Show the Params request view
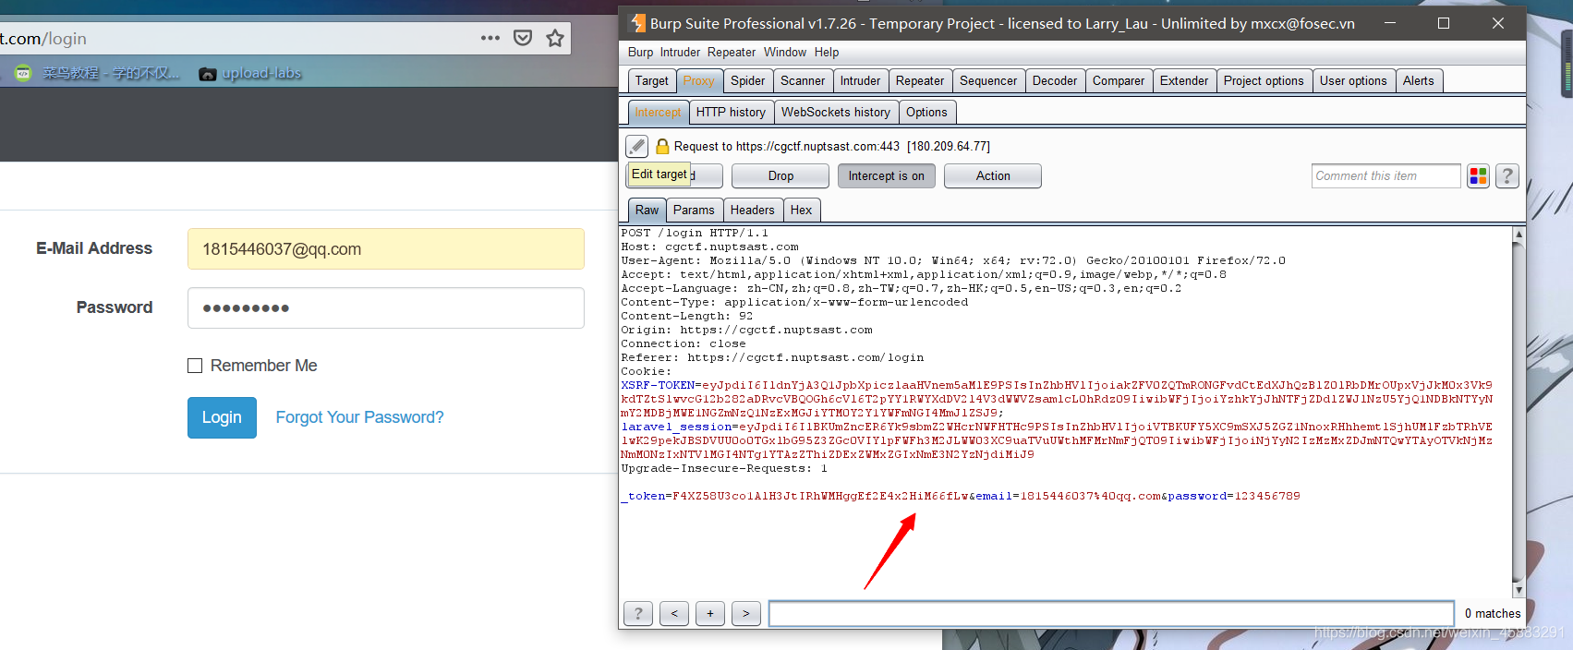The height and width of the screenshot is (650, 1573). point(694,211)
